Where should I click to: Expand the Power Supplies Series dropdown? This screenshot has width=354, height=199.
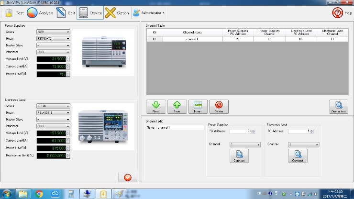[x=53, y=32]
